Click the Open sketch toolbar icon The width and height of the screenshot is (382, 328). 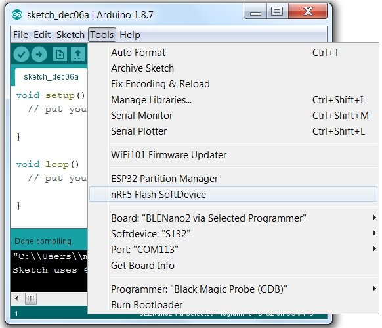coord(77,54)
